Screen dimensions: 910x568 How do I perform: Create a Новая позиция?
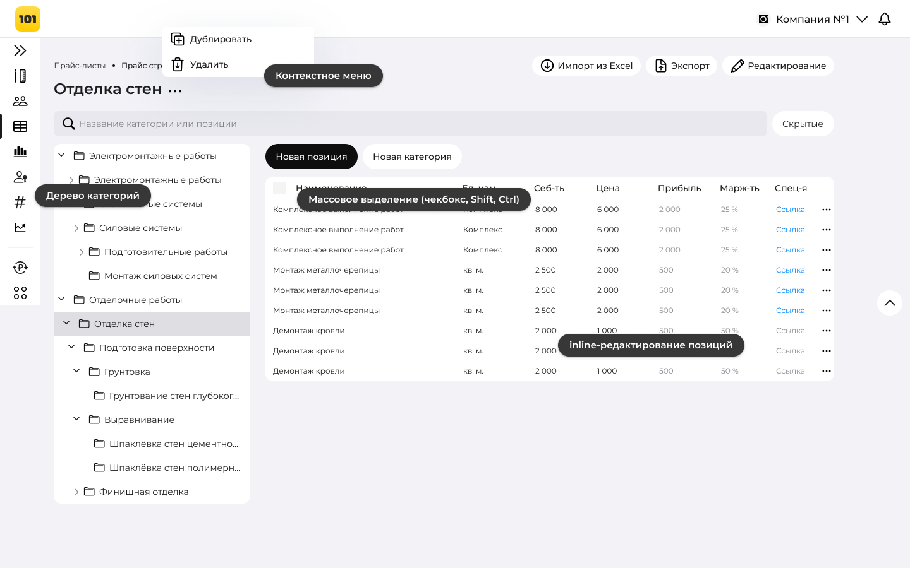(x=312, y=157)
